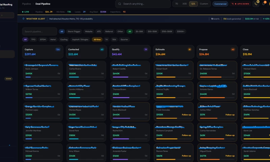The height and width of the screenshot is (162, 270).
Task: Open the phone calls icon
Action: pos(256,4)
